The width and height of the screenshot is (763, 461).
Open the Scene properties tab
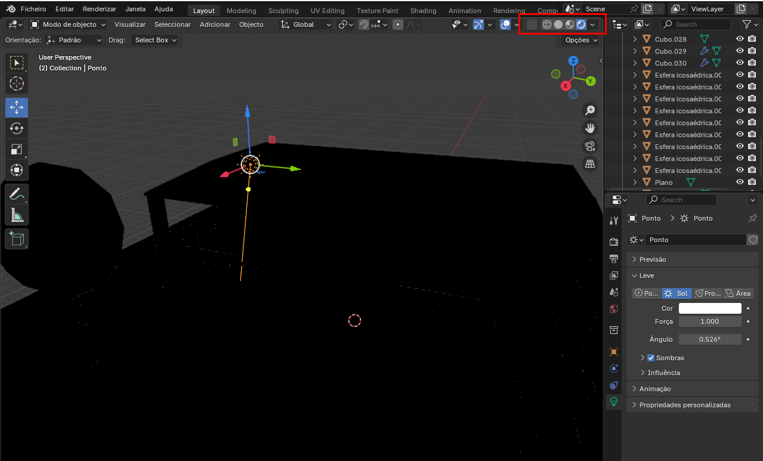coord(614,292)
